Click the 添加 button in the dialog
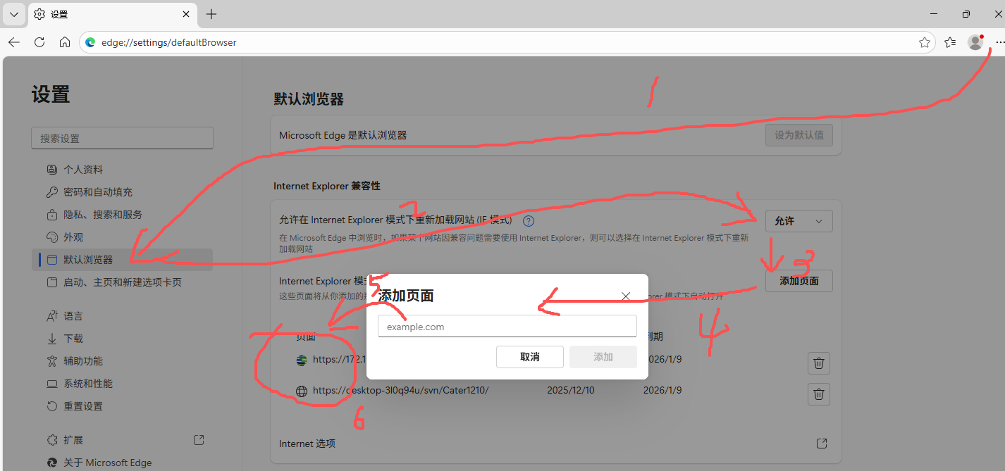Image resolution: width=1005 pixels, height=471 pixels. (603, 357)
